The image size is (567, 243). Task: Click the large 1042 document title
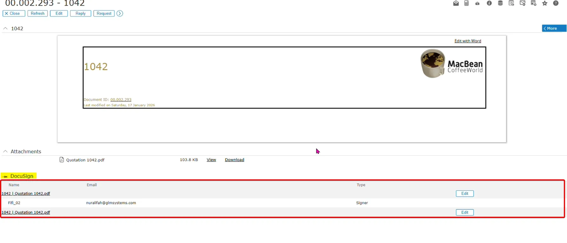(x=96, y=67)
